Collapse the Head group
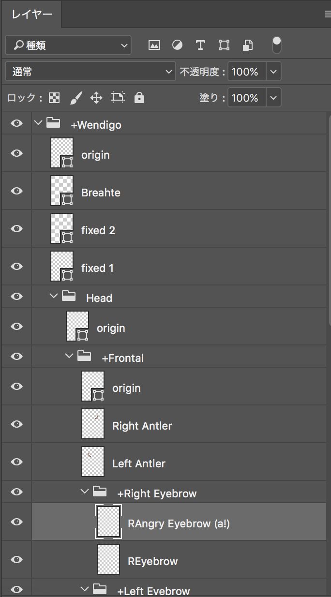This screenshot has width=331, height=597. 54,297
